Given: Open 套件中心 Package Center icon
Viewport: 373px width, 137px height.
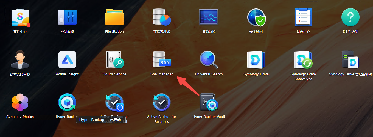Looking at the screenshot, I should point(20,17).
